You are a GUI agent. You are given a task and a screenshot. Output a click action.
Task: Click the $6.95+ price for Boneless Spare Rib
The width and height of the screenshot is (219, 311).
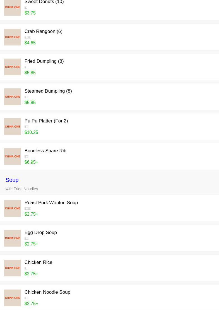[x=31, y=162]
